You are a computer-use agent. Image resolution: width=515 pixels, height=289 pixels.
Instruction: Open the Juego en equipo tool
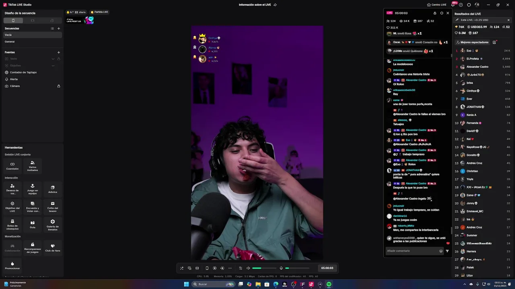(33, 189)
